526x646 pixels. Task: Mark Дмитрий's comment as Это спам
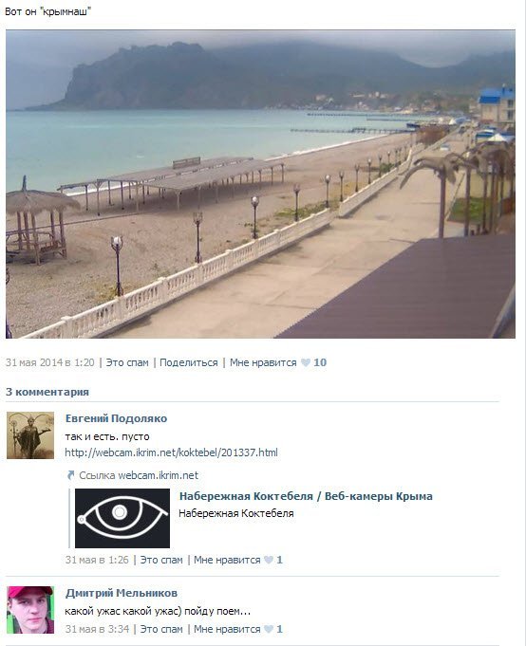click(161, 629)
